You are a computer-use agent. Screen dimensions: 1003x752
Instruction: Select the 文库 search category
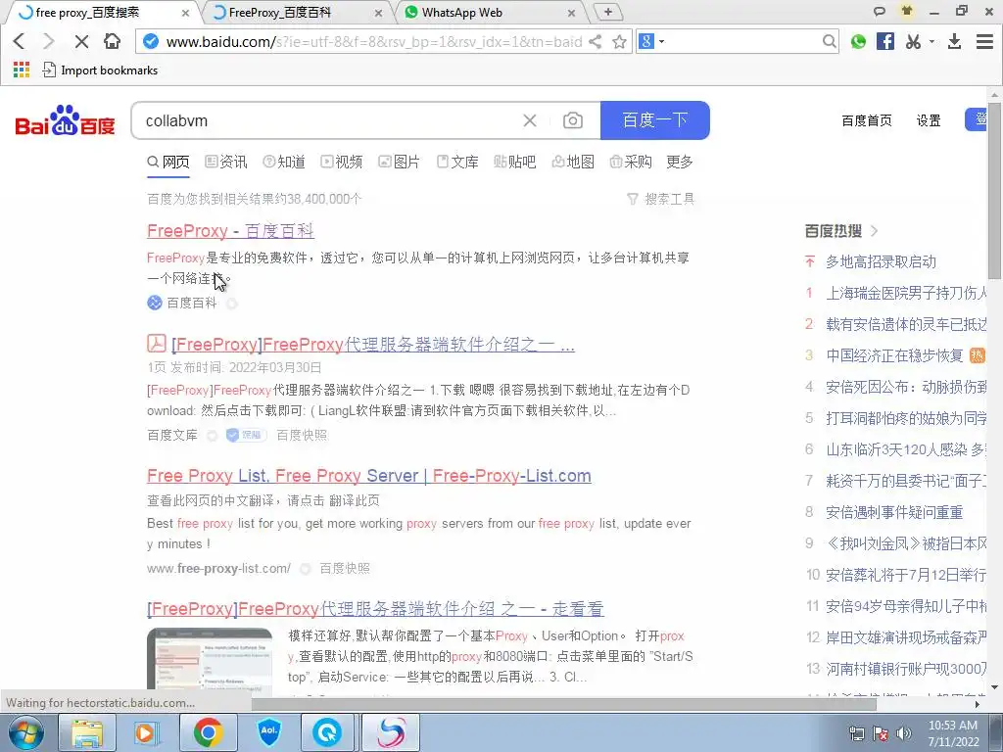coord(457,162)
